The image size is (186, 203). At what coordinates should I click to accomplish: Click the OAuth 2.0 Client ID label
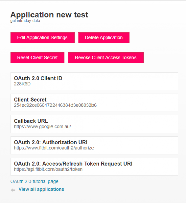(x=38, y=78)
